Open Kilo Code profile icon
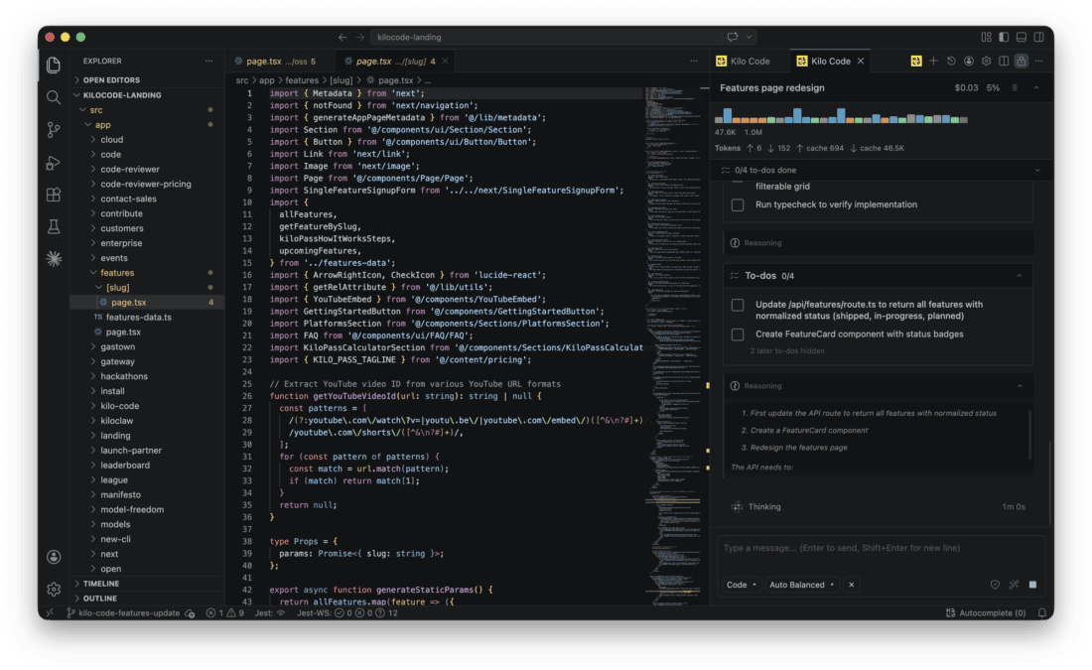Screen dimensions: 1092x670 968,62
